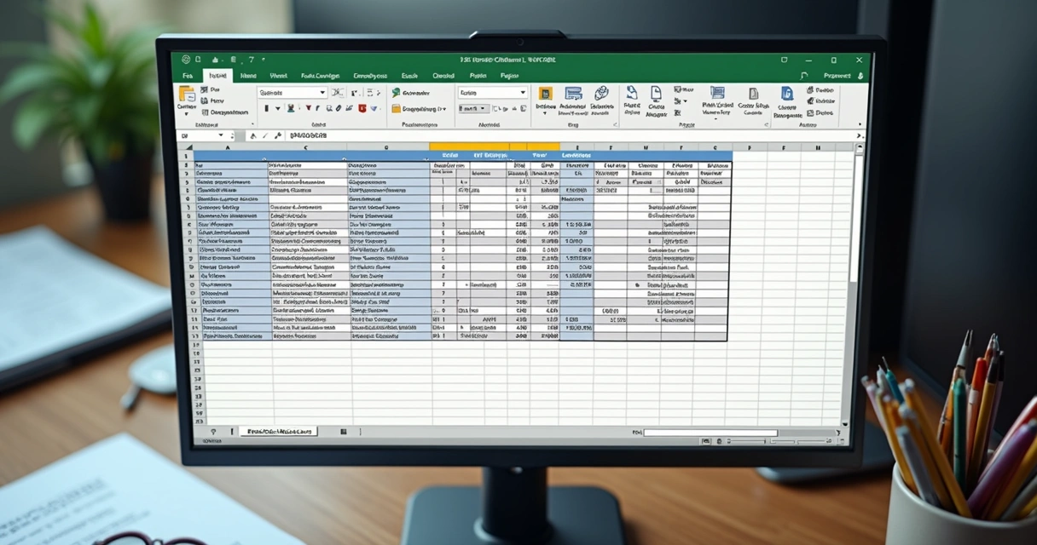
Task: Toggle bold formatting in the font group
Action: pos(266,108)
